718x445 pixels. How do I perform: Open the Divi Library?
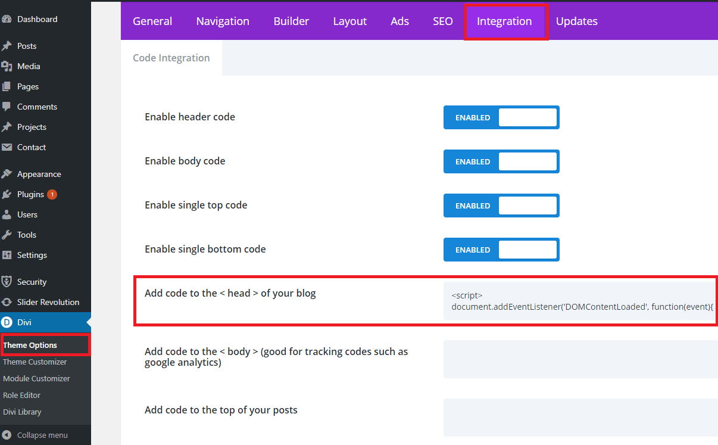tap(23, 412)
